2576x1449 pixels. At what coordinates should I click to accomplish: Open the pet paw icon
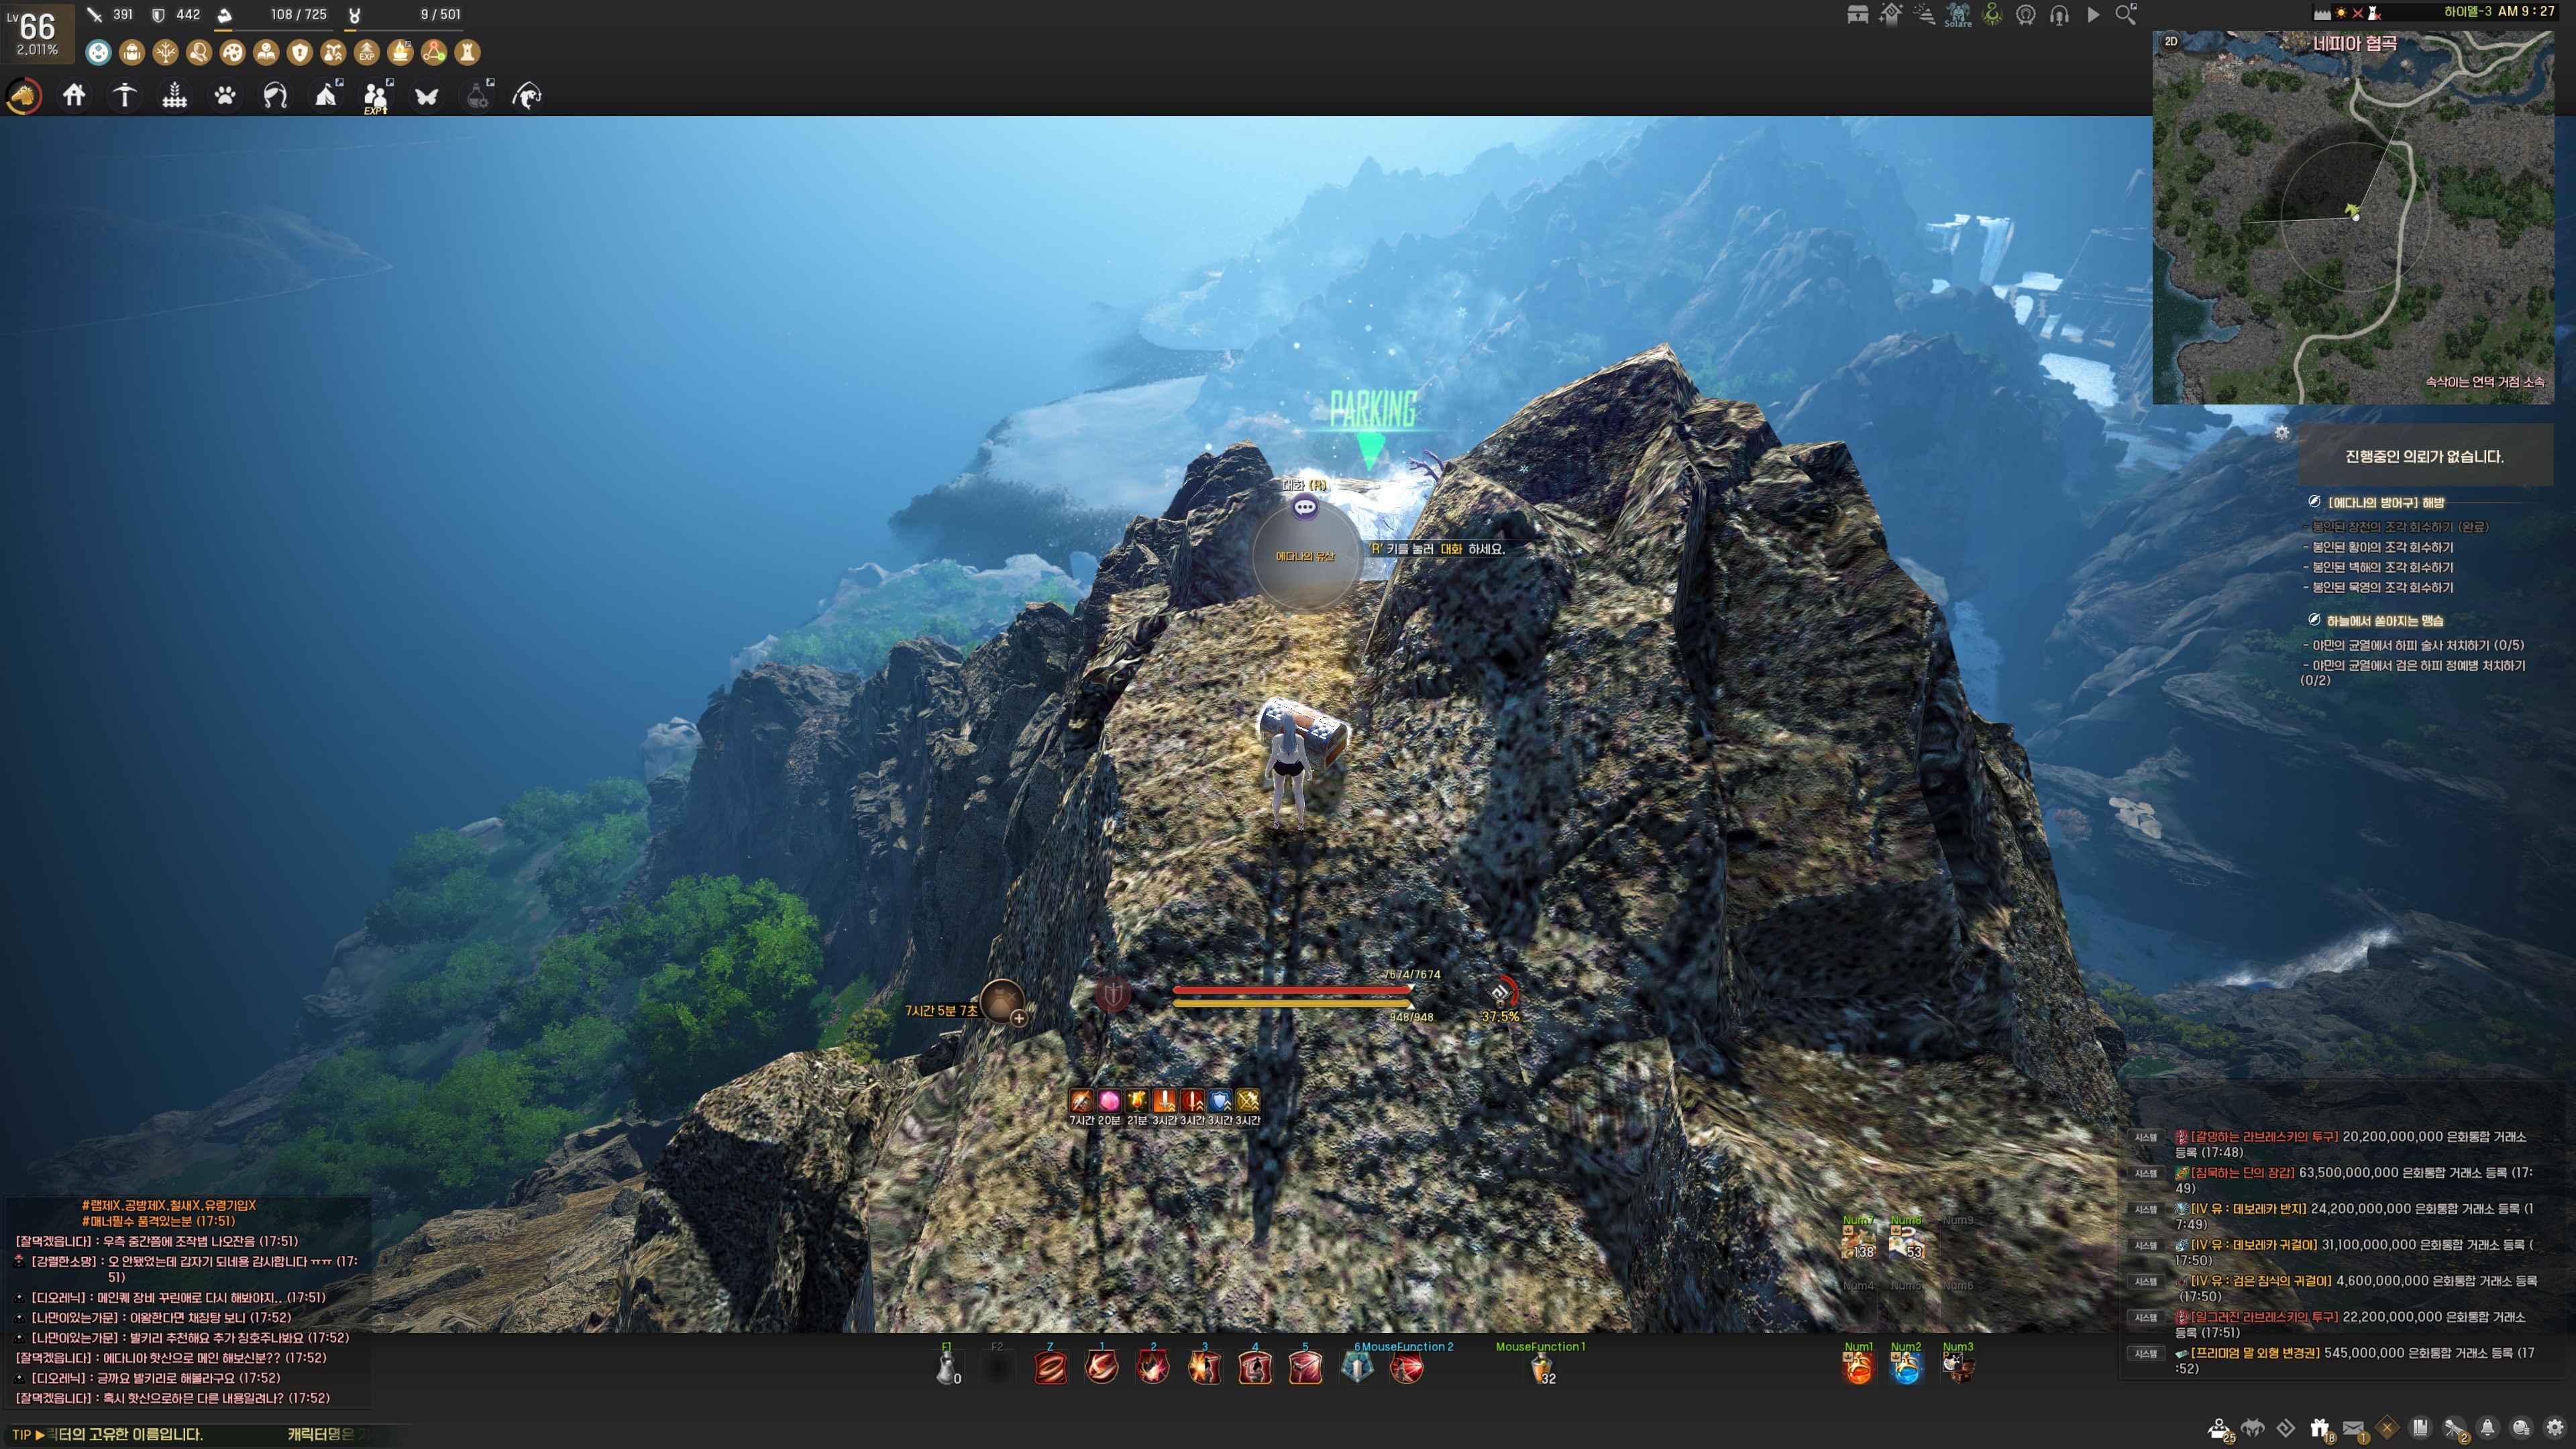tap(225, 96)
